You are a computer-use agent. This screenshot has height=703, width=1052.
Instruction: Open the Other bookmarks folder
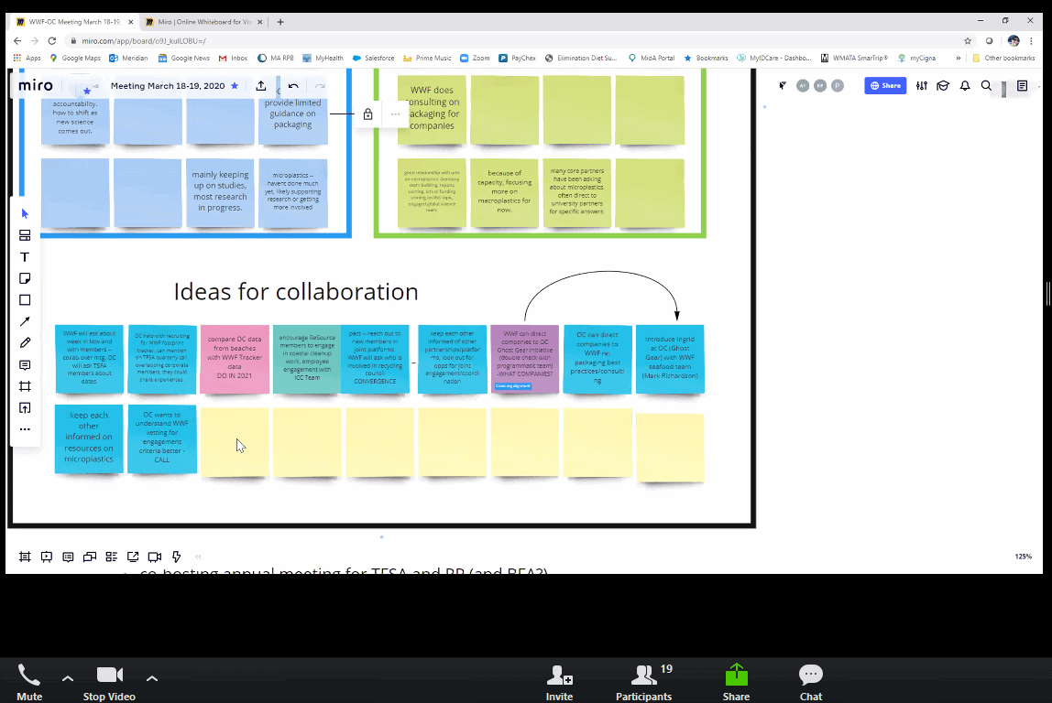tap(1003, 59)
